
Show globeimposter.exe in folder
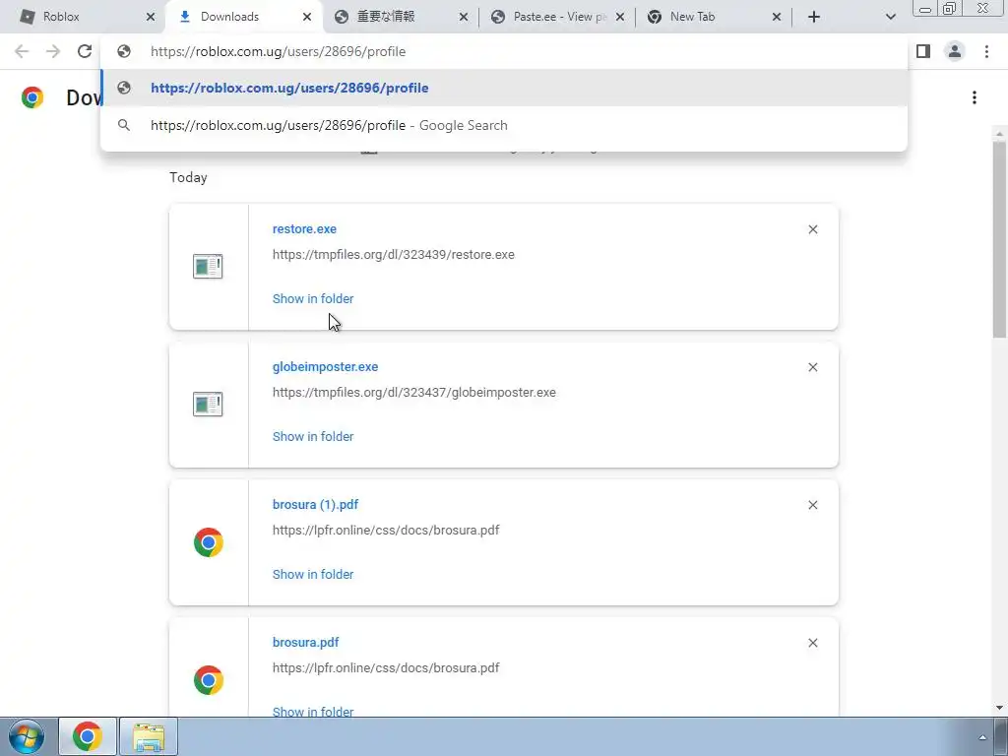313,436
